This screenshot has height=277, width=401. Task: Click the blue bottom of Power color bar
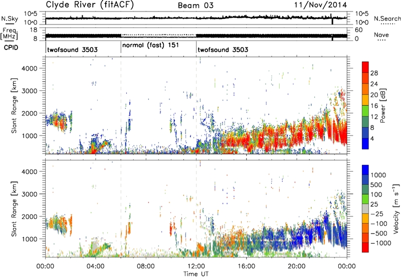(365, 144)
